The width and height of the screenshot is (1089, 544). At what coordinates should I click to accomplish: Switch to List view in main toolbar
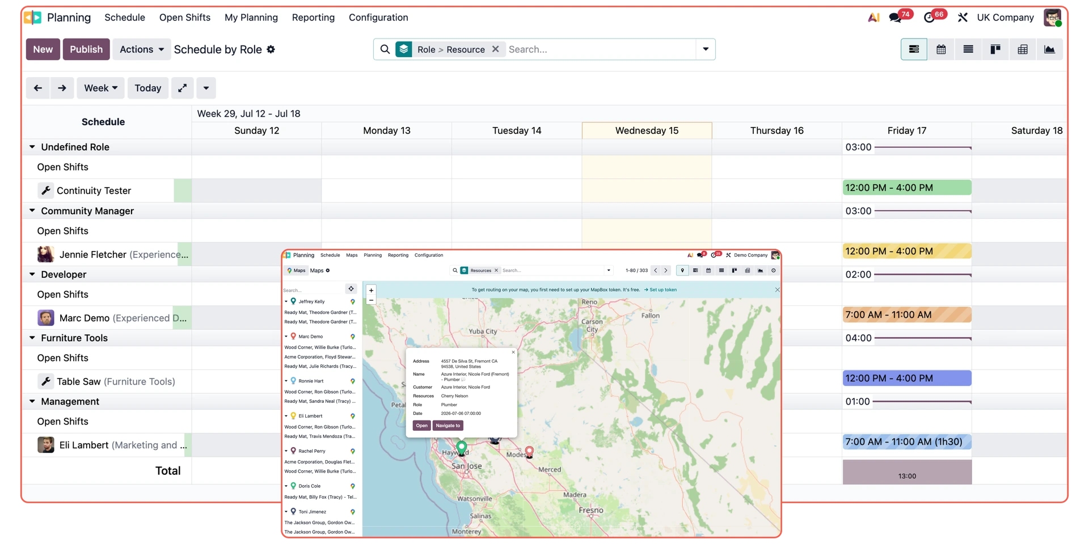click(x=968, y=49)
